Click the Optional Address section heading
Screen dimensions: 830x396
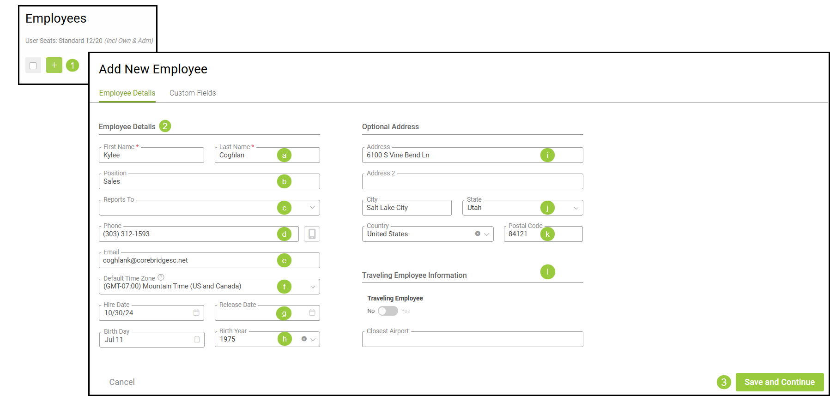click(x=390, y=126)
